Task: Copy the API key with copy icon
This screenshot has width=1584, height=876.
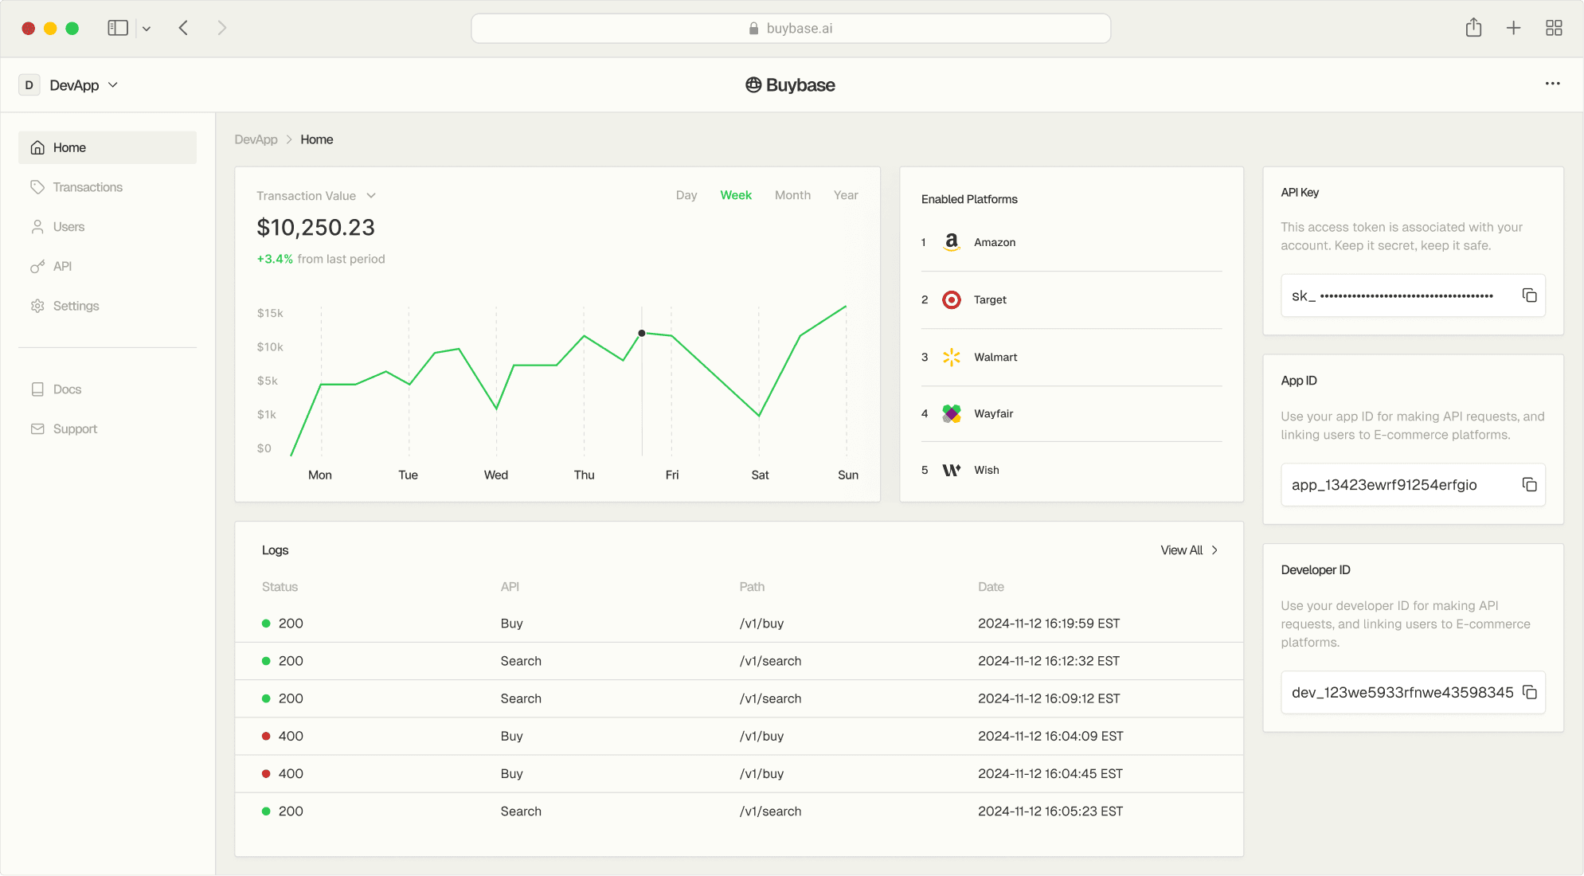Action: click(x=1529, y=295)
